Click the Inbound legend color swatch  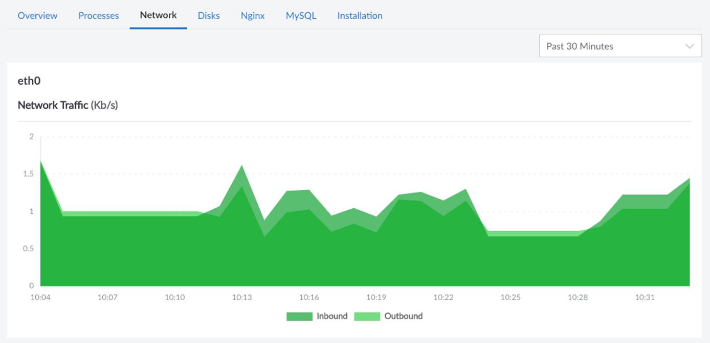(x=299, y=316)
